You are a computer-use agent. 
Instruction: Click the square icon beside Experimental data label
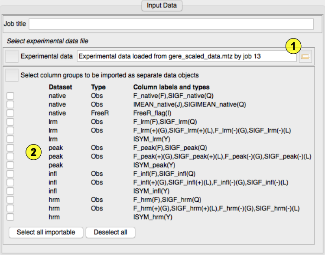point(12,56)
